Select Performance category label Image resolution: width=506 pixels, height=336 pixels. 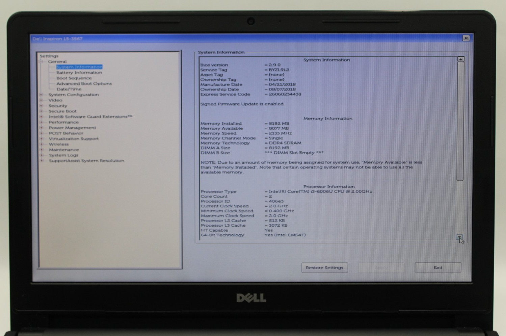click(63, 122)
